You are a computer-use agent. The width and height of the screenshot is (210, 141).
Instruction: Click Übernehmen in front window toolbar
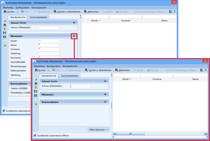[73, 70]
